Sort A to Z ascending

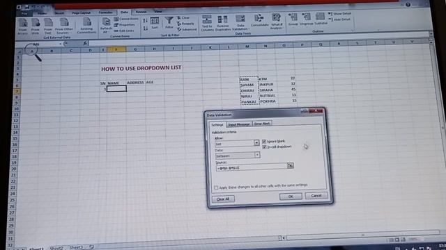[145, 21]
